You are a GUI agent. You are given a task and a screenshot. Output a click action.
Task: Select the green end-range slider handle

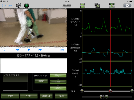coord(132,91)
